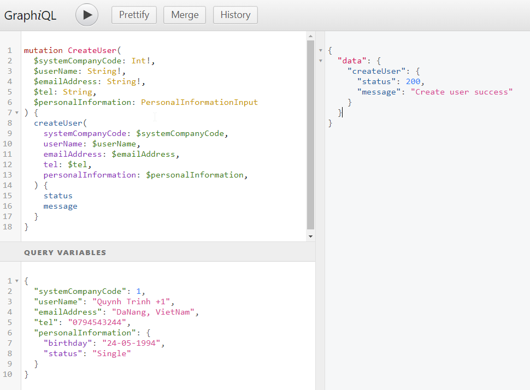Click the Merge button

tap(185, 15)
